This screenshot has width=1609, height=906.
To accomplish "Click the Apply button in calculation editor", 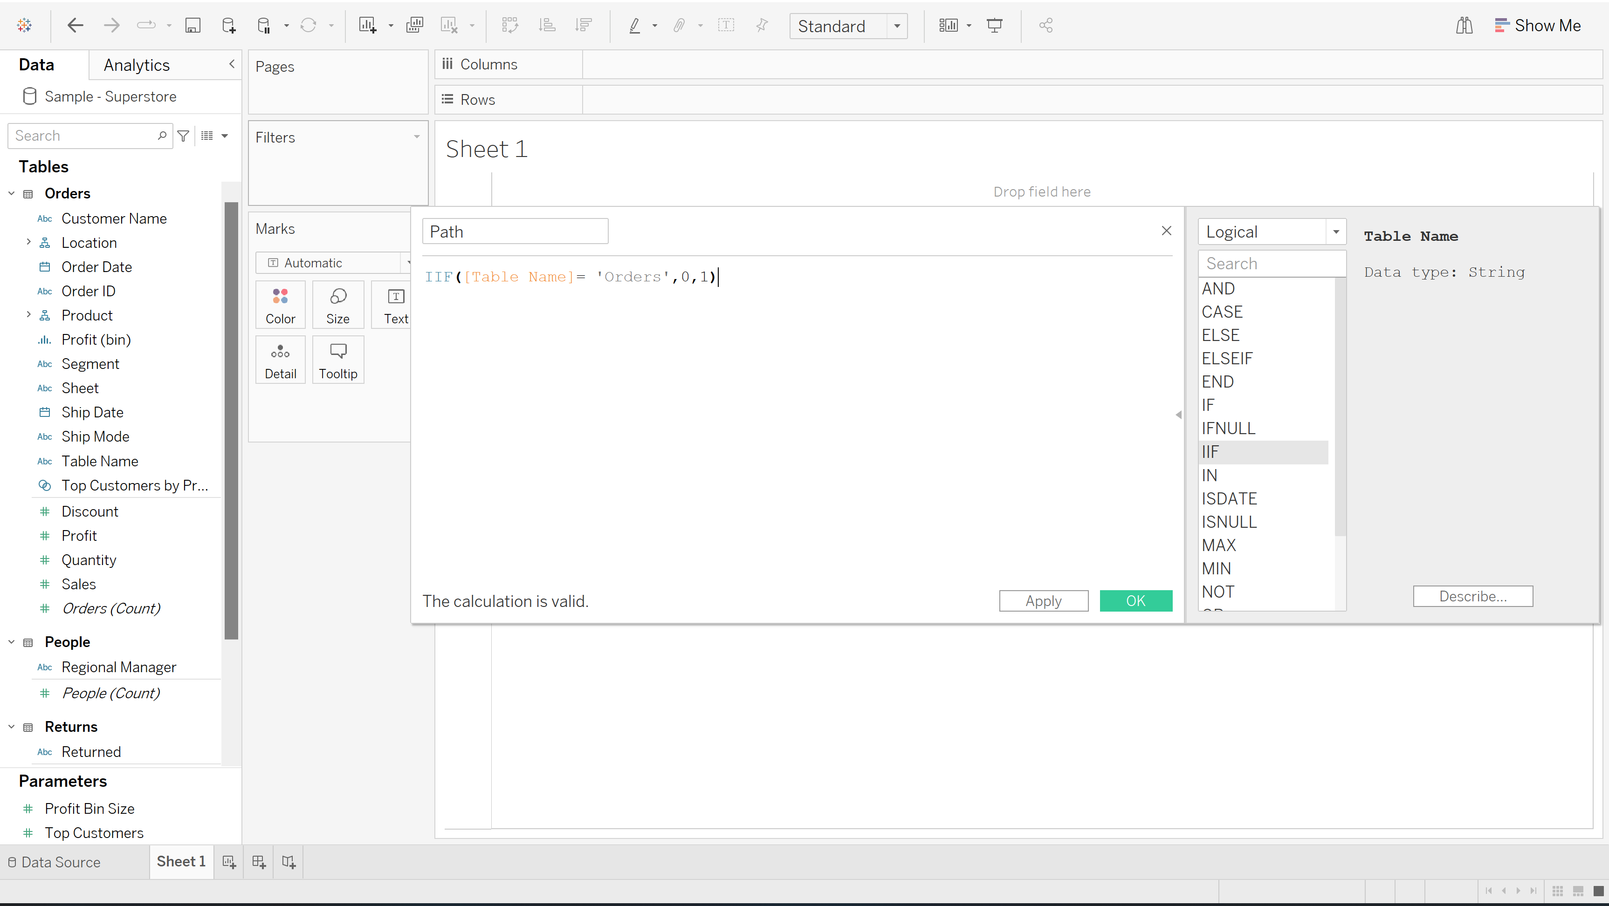I will (x=1044, y=600).
